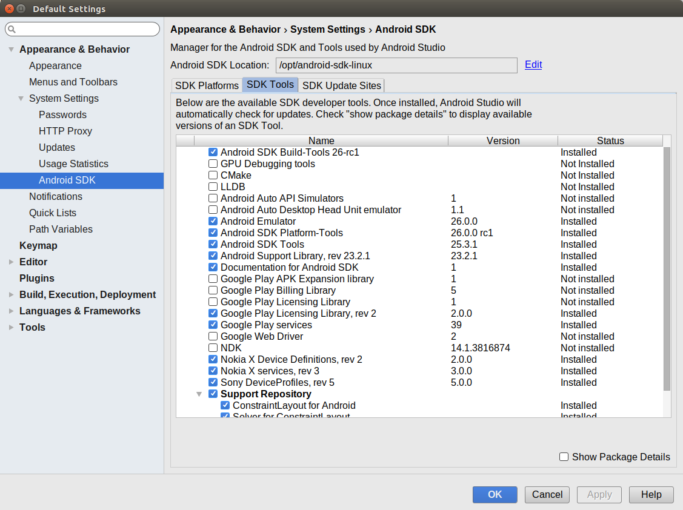Screen dimensions: 683x510
Task: Select the NDK version 14.1.3816874 cell
Action: pos(481,348)
